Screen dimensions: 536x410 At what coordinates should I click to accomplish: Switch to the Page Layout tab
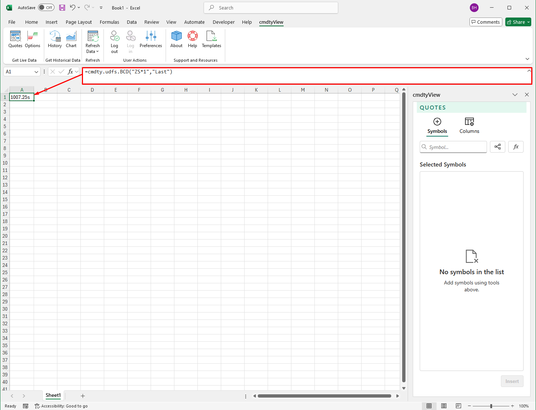point(79,22)
